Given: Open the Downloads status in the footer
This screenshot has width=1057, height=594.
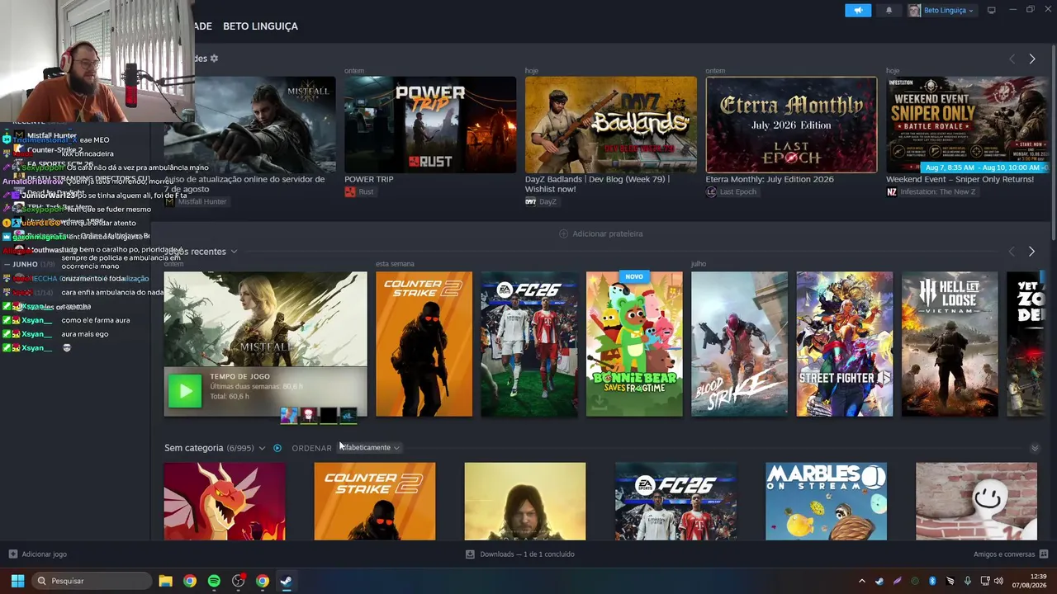Looking at the screenshot, I should click(520, 554).
